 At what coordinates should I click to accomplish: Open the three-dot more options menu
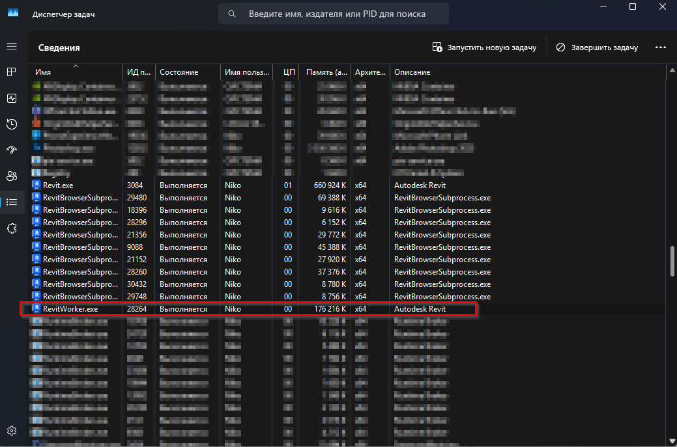pos(661,47)
